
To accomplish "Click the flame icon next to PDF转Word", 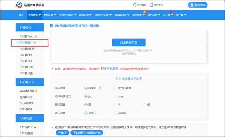I will click(36, 36).
